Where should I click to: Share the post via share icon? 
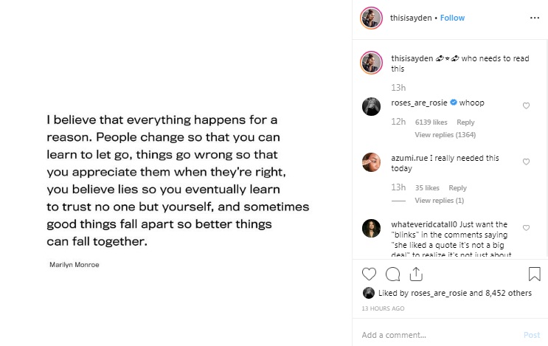click(x=415, y=274)
